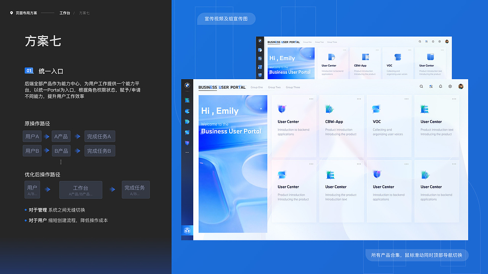This screenshot has height=274, width=488.
Task: Click the translate icon in back window header
Action: (x=427, y=41)
